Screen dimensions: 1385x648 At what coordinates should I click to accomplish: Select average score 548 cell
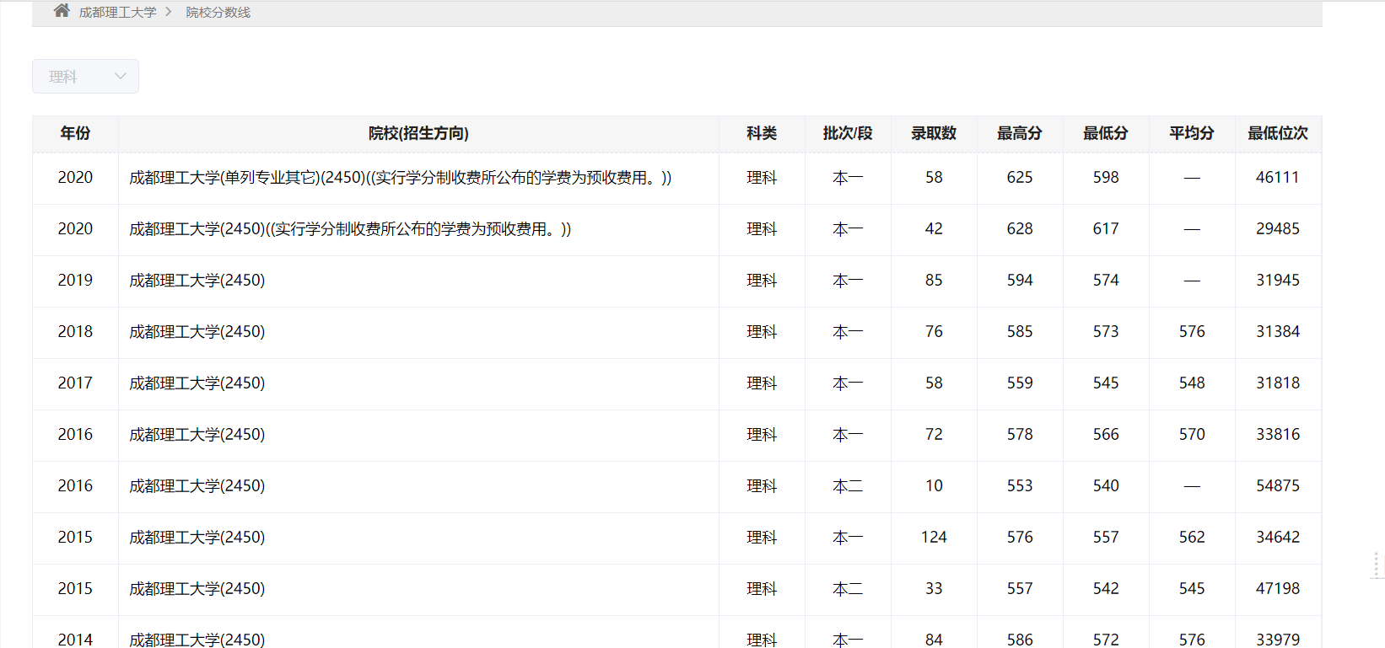click(1192, 383)
